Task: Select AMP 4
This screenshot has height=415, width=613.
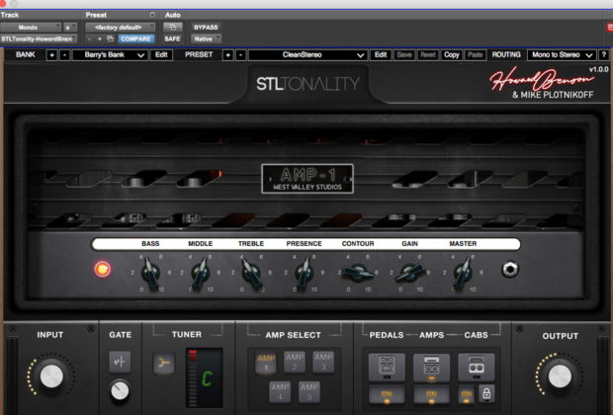Action: pos(280,392)
